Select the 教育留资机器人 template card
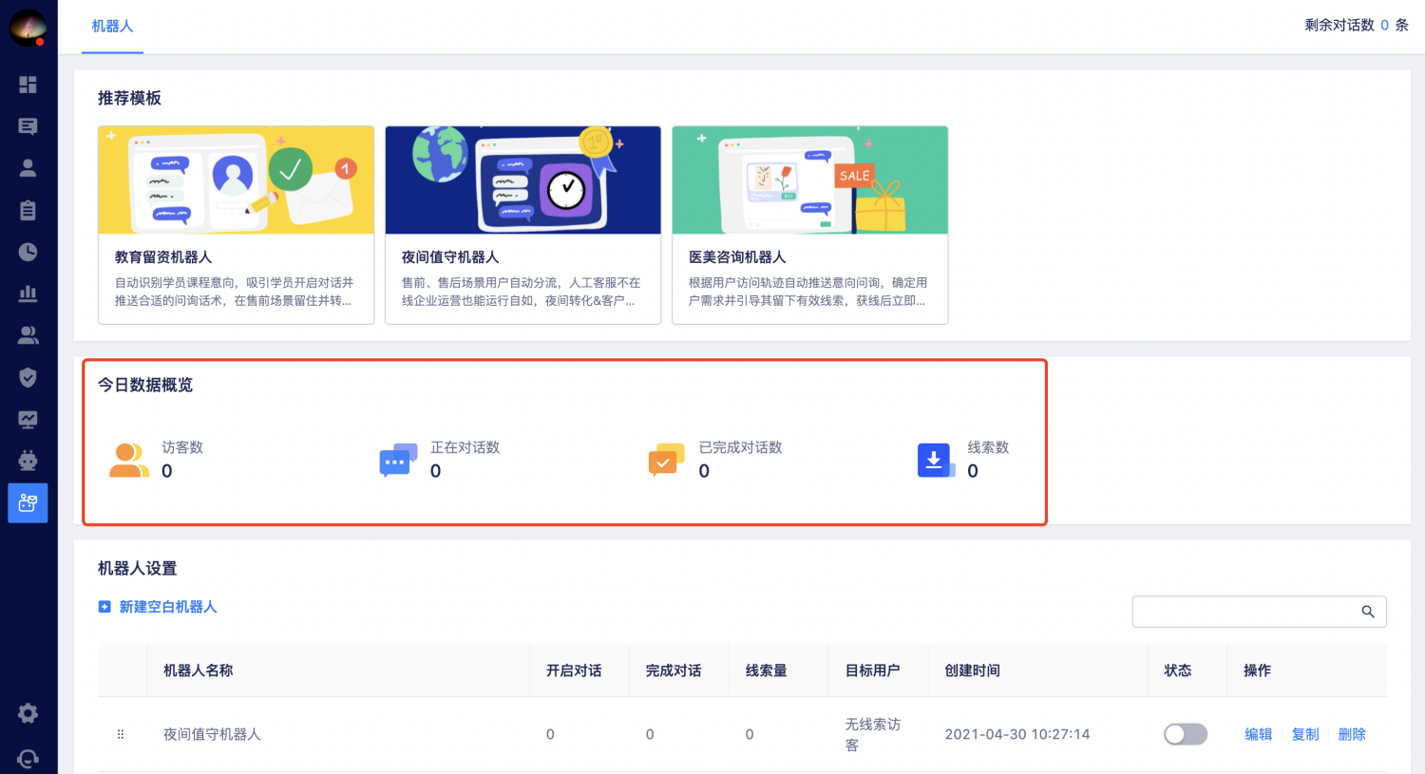The width and height of the screenshot is (1425, 774). tap(236, 225)
